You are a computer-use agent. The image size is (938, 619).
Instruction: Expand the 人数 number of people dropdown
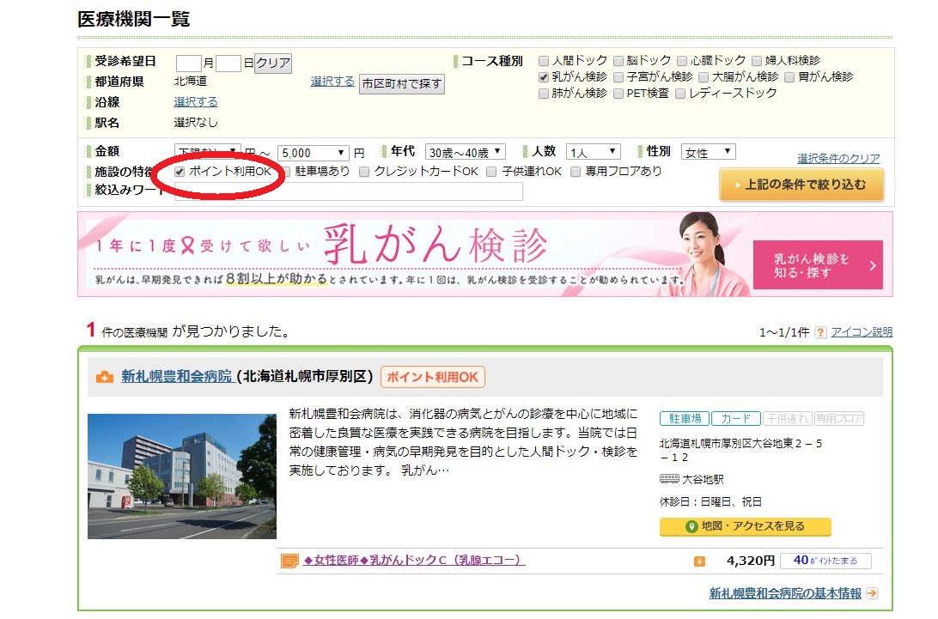coord(593,153)
